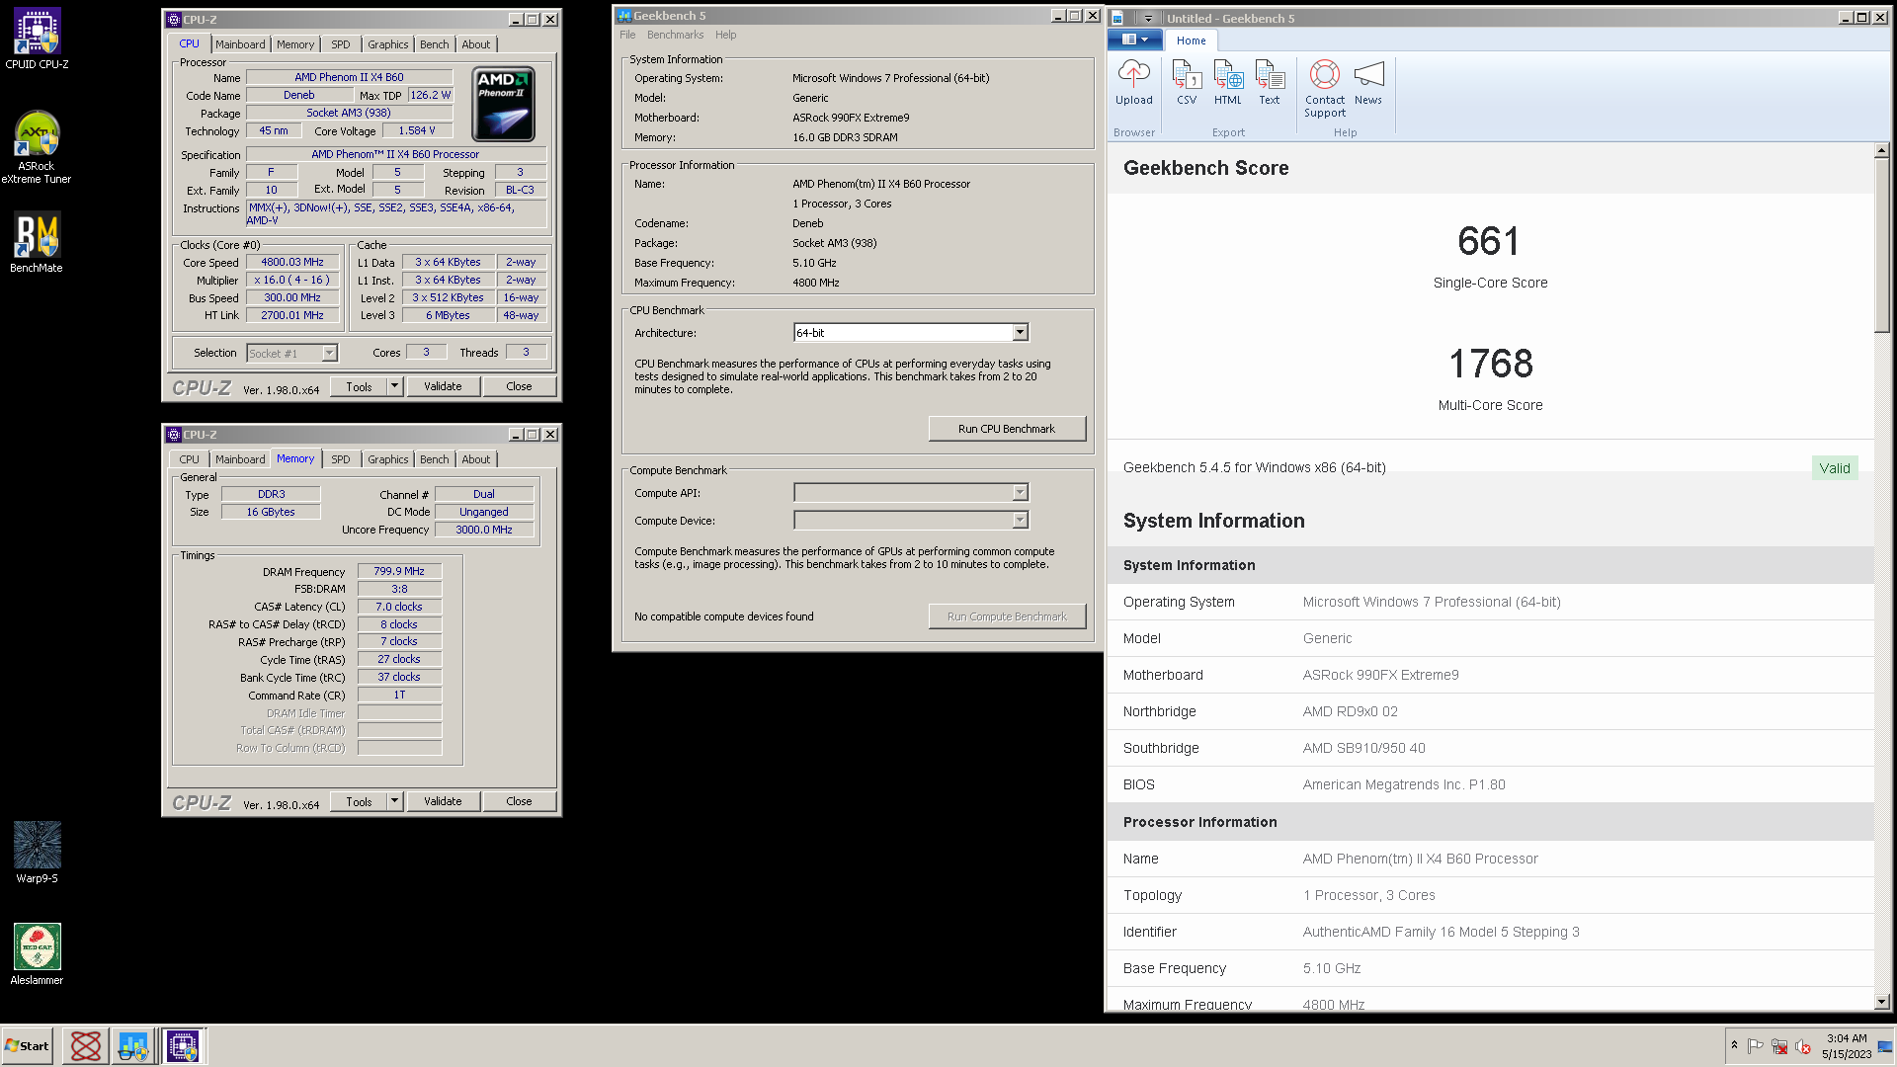Open About tab in lower CPU-Z window
Viewport: 1897px width, 1067px height.
click(x=475, y=459)
